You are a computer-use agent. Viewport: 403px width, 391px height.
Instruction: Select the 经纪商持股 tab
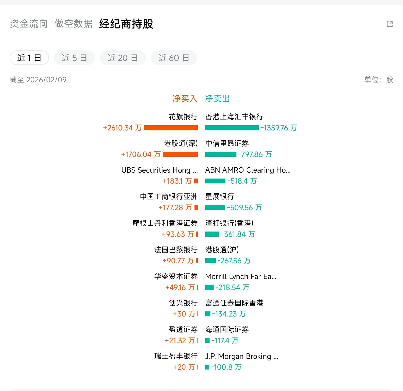point(126,24)
